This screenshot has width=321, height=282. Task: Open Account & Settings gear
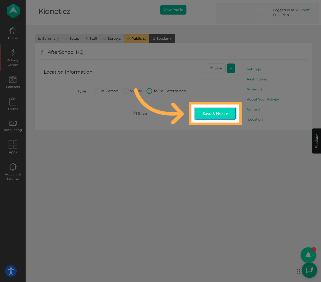13,171
